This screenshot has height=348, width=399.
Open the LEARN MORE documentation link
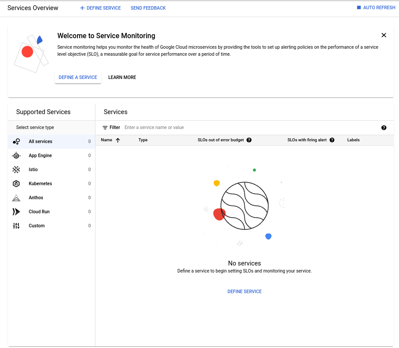[x=122, y=77]
